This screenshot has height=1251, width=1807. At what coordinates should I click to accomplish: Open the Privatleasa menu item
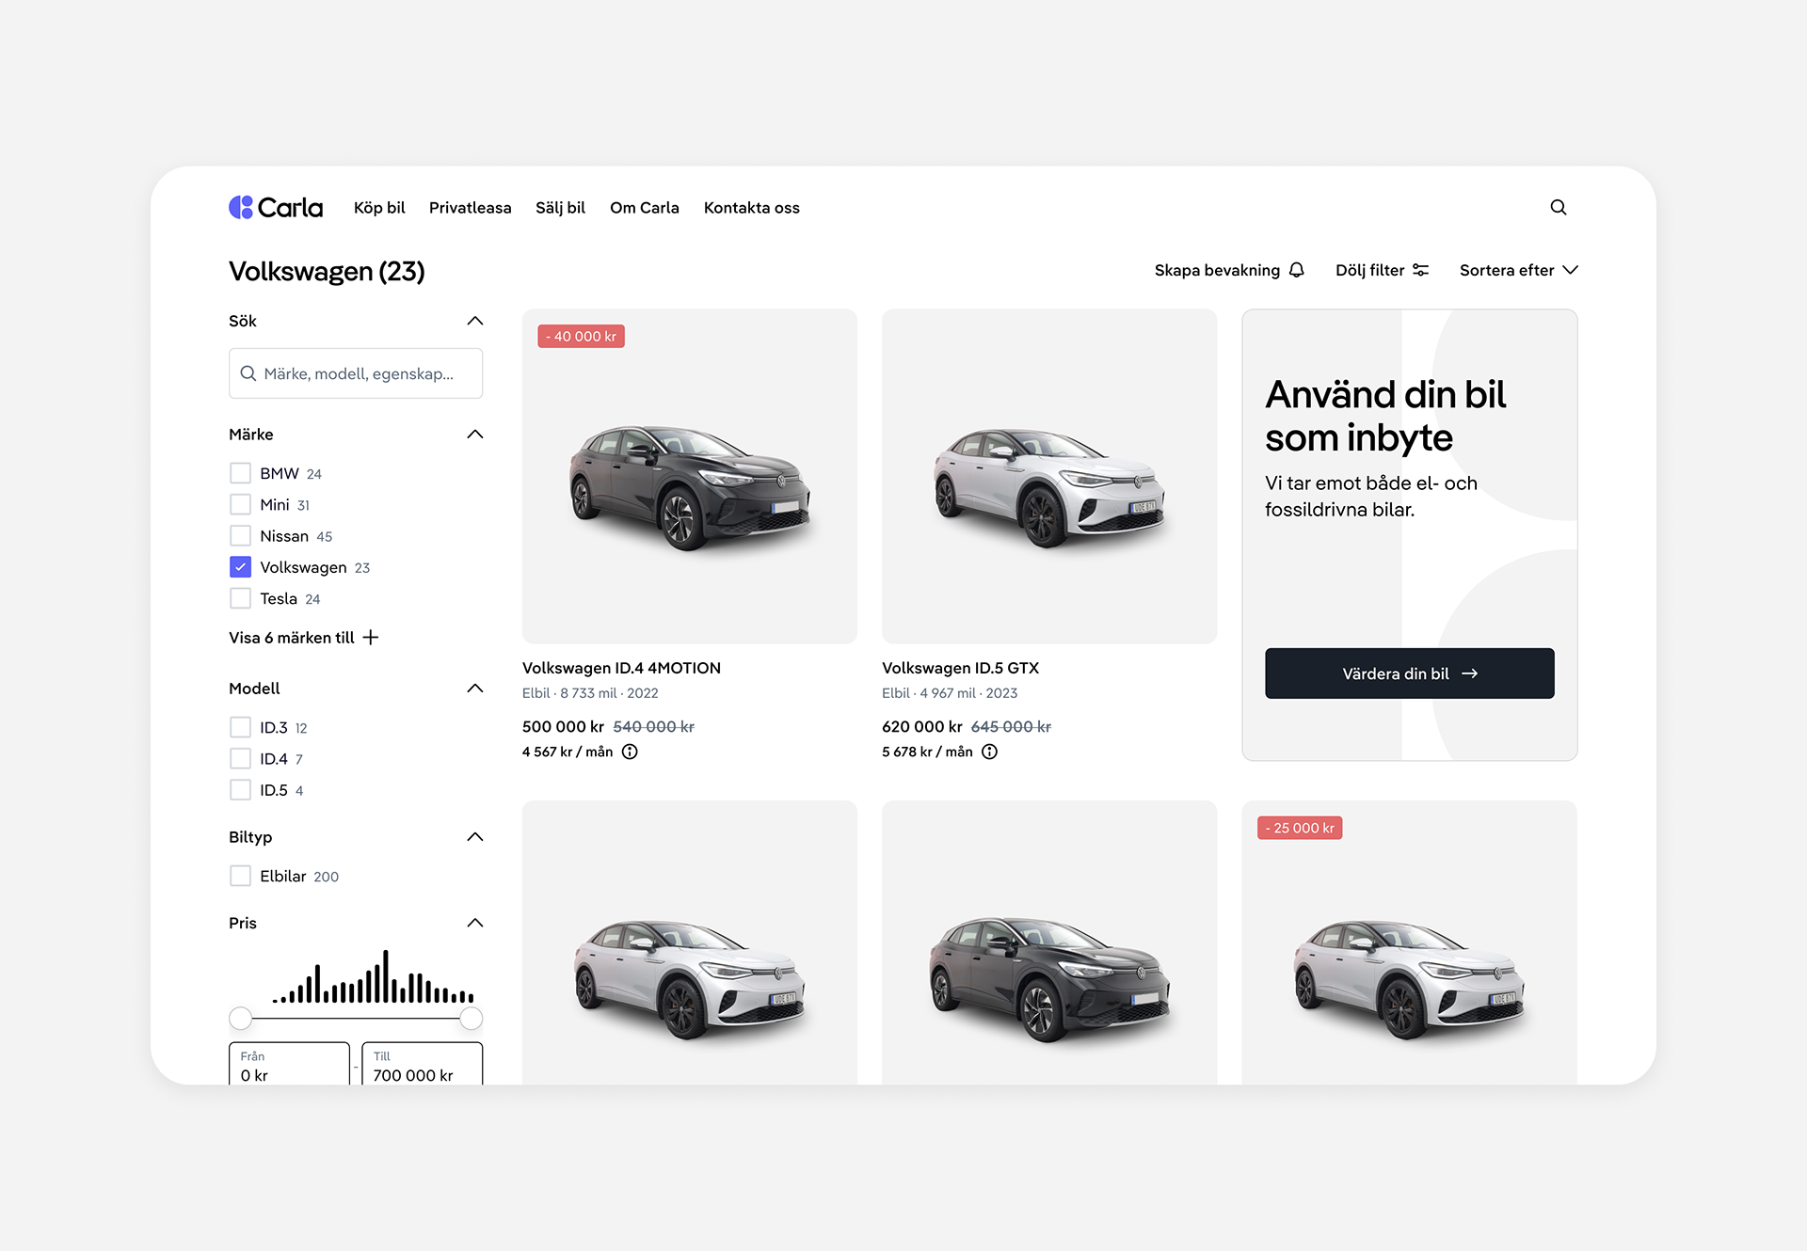(470, 208)
